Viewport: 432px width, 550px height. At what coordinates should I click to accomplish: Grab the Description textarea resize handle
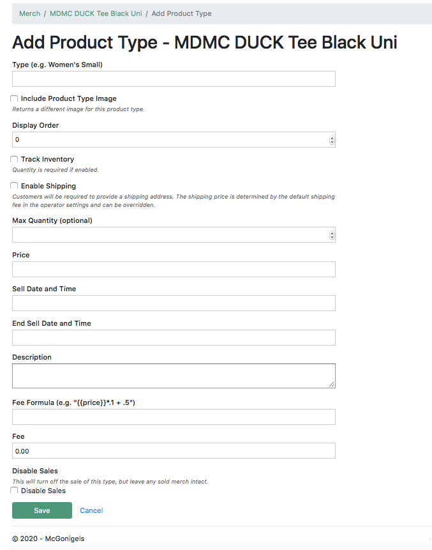click(x=332, y=384)
